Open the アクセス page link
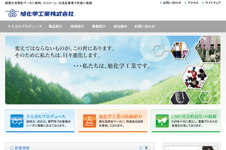Screen dimensions: 226x150 coord(193,3)
